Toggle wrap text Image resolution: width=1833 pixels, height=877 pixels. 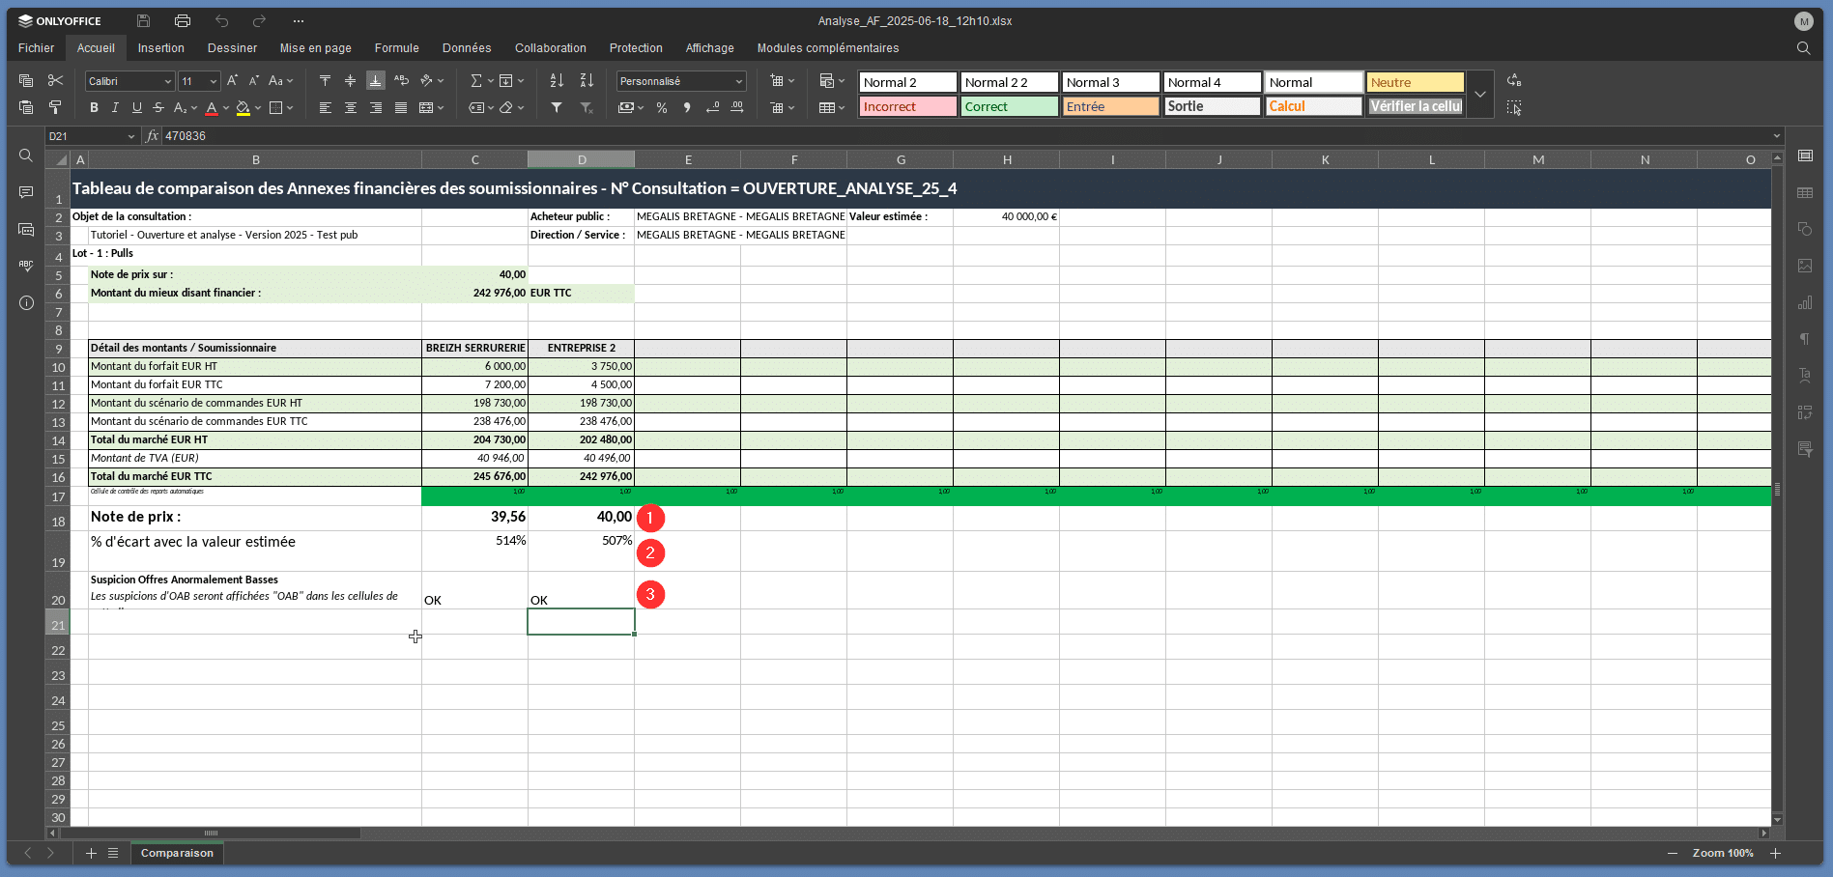[401, 81]
